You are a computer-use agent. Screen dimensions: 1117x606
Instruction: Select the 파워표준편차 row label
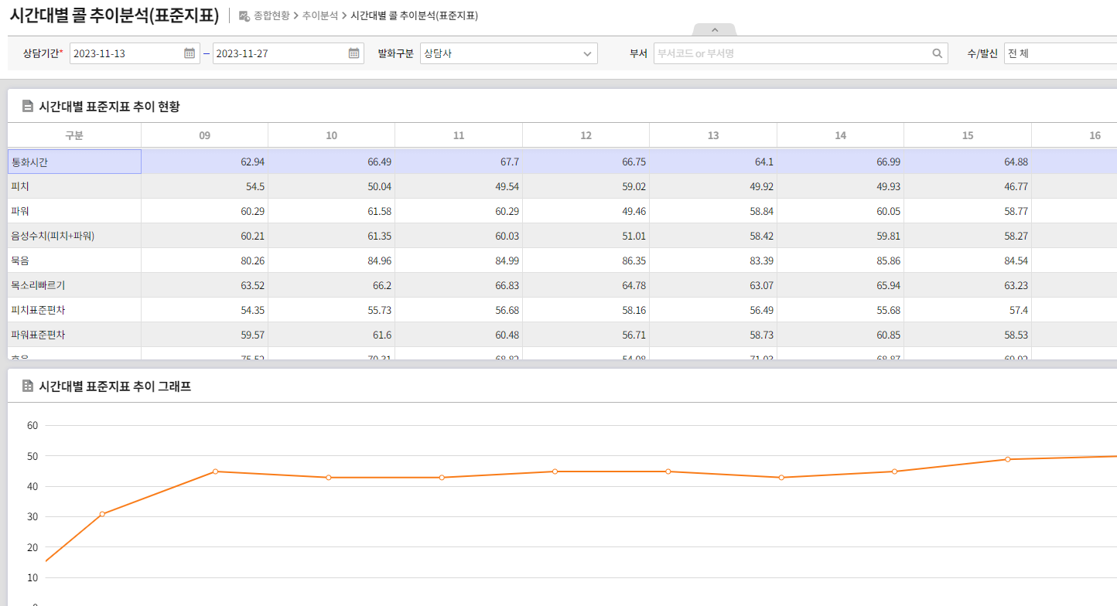(x=74, y=335)
